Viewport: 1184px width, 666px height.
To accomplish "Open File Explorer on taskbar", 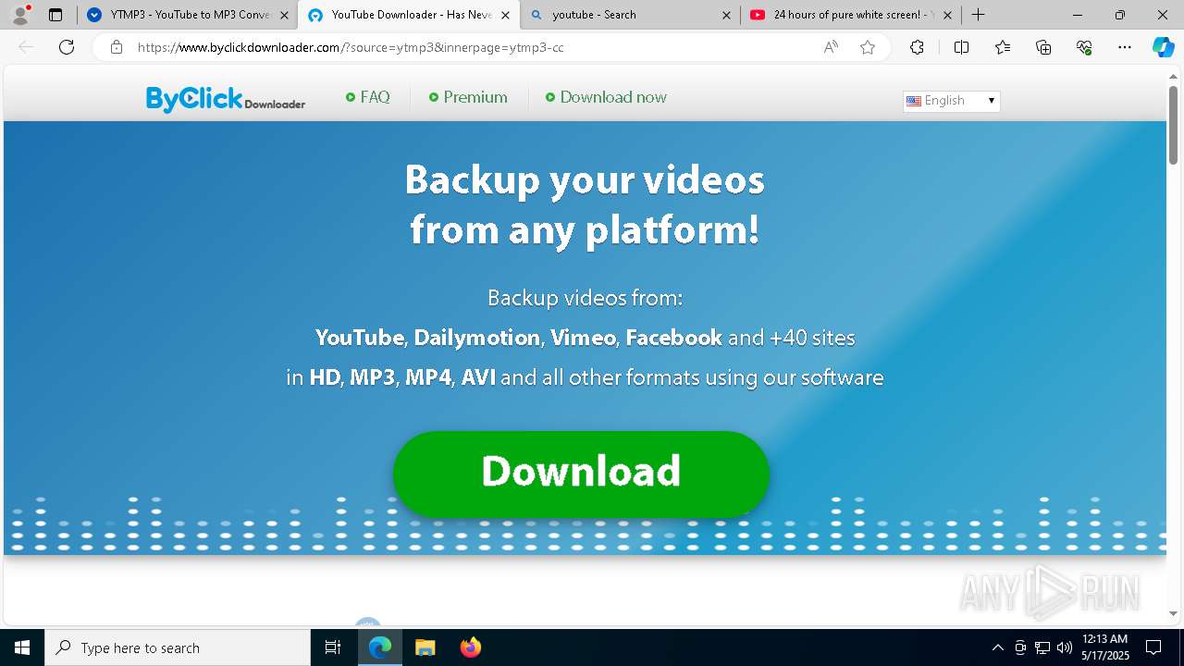I will tap(425, 647).
